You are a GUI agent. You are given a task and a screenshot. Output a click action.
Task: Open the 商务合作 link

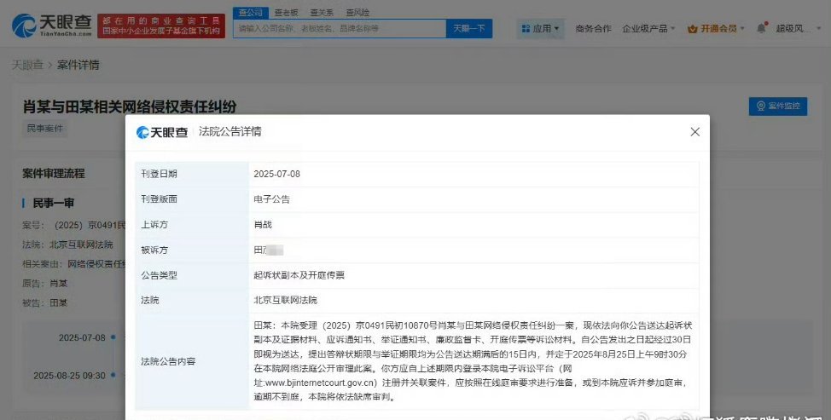[593, 29]
